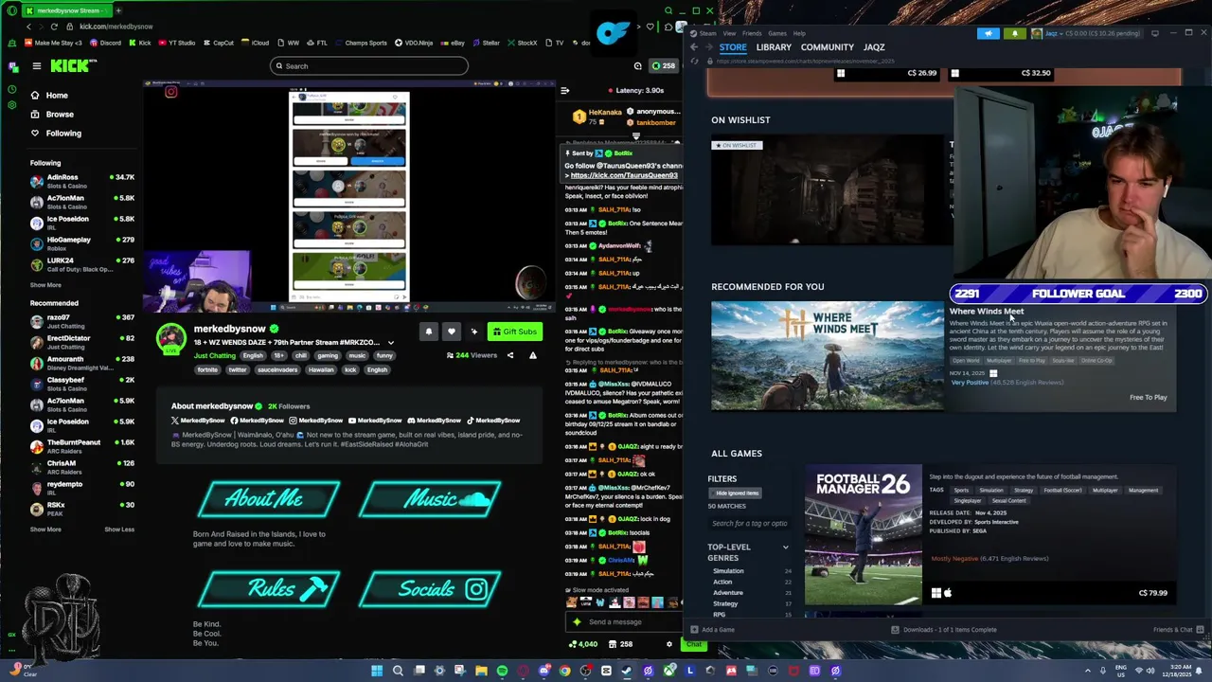Open the Kick sidebar hamburger menu
Screen dimensions: 1212x682
tap(36, 65)
